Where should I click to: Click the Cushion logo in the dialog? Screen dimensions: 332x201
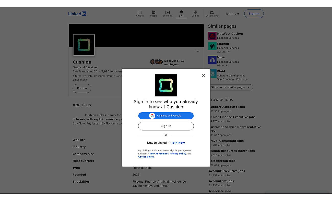pyautogui.click(x=166, y=85)
